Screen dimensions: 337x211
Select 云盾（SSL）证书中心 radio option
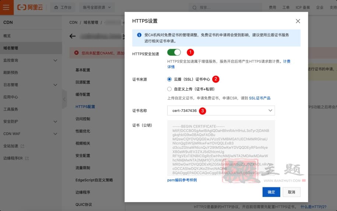point(169,79)
